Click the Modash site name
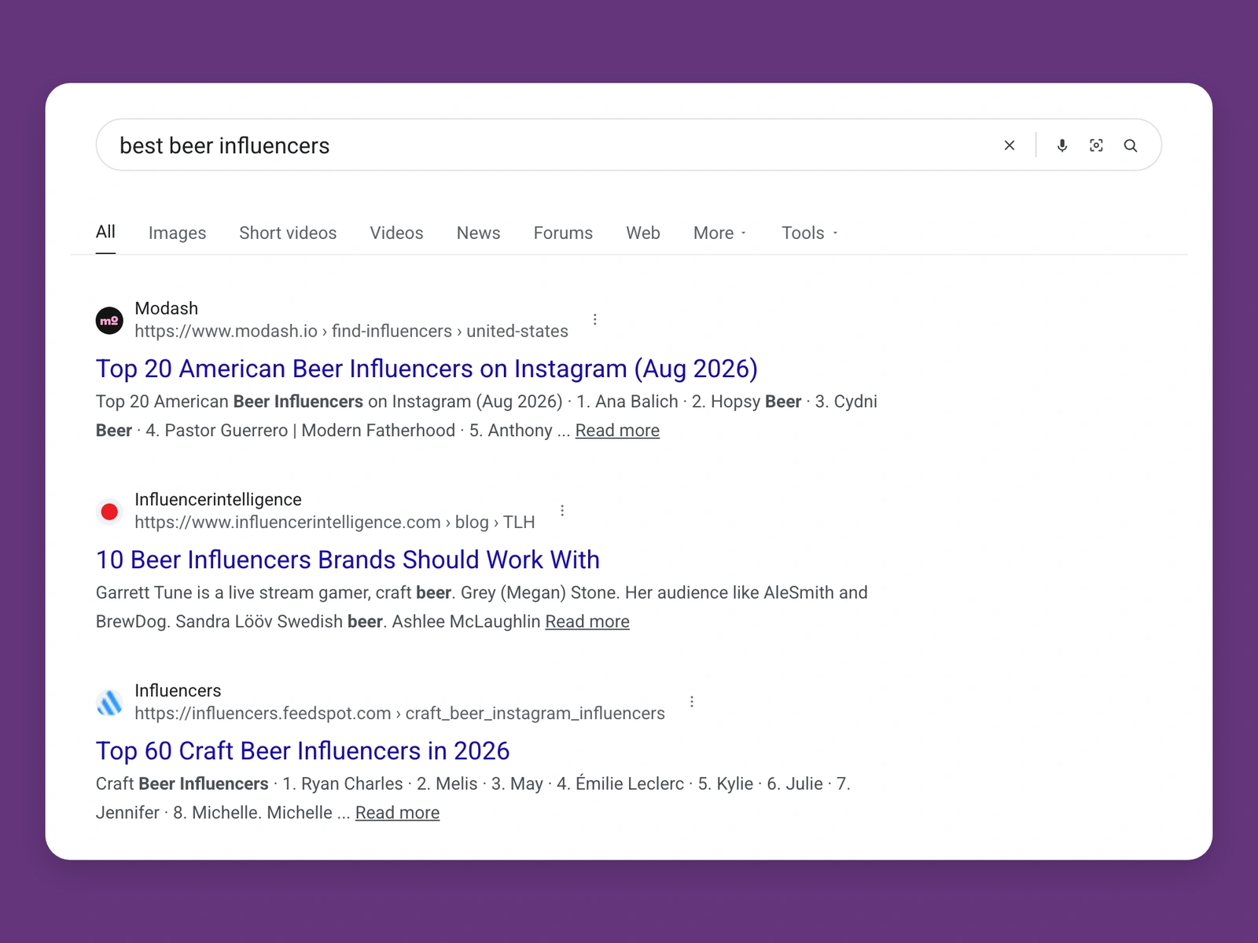 point(167,308)
